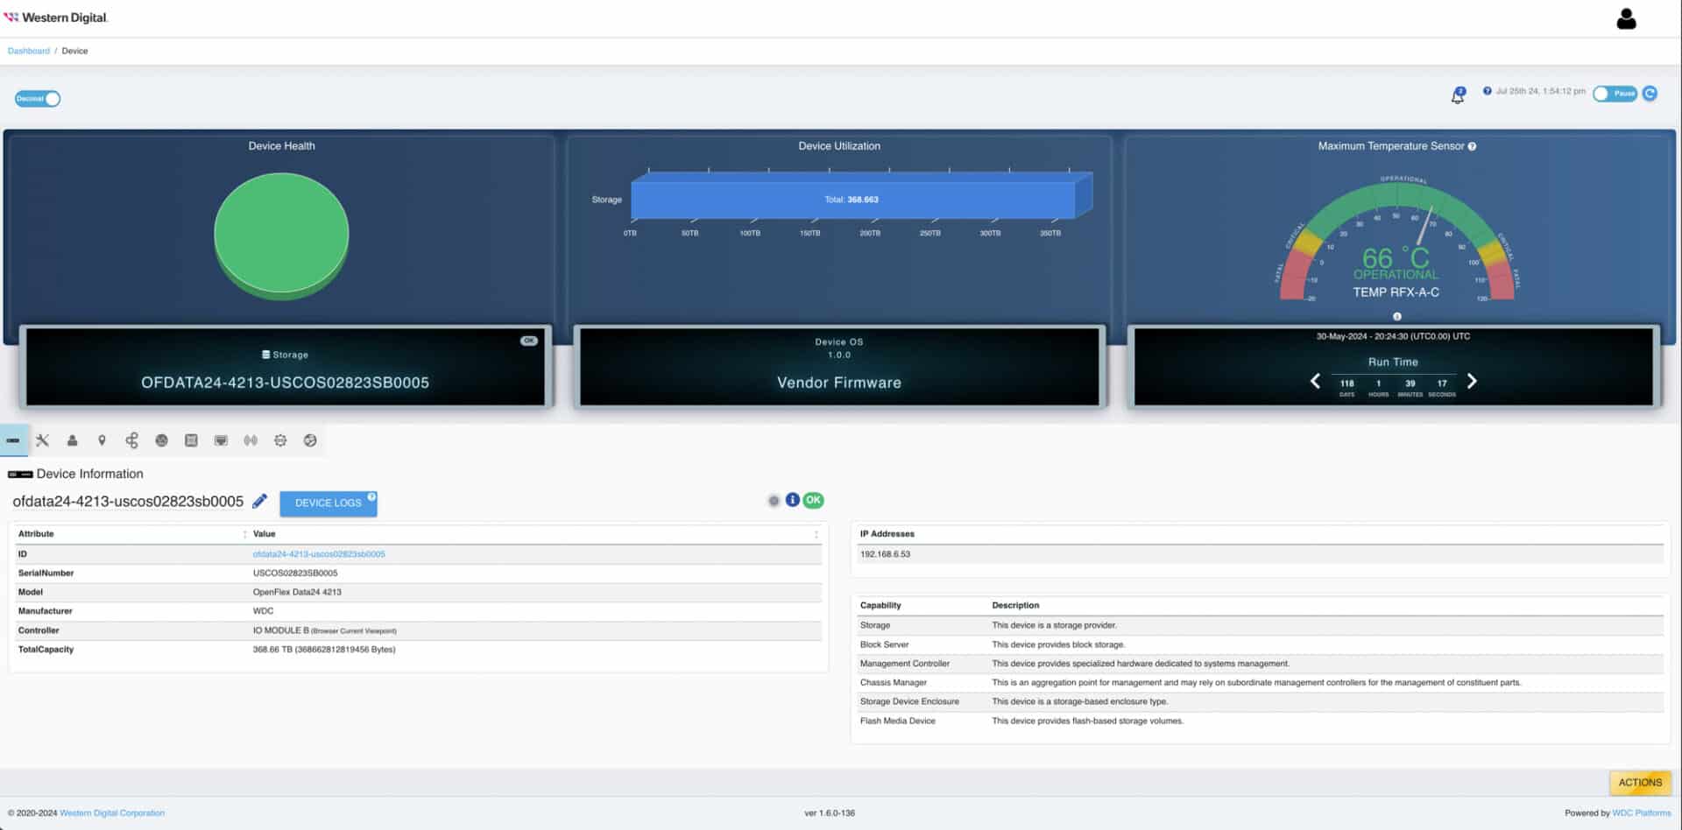Open the user account icon
Viewport: 1682px width, 830px height.
pos(1626,18)
